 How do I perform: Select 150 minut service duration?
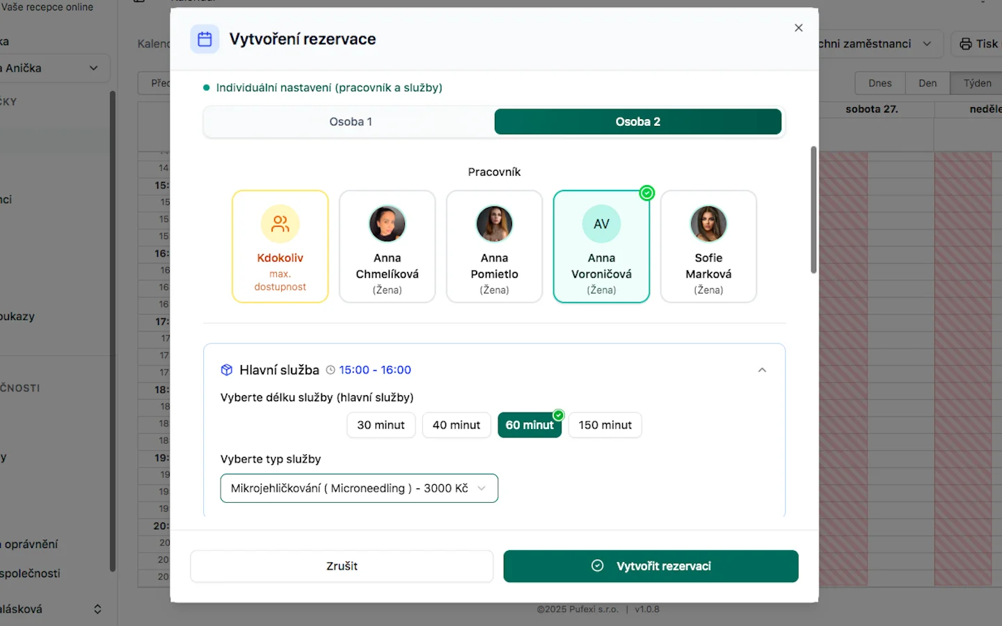(x=605, y=425)
